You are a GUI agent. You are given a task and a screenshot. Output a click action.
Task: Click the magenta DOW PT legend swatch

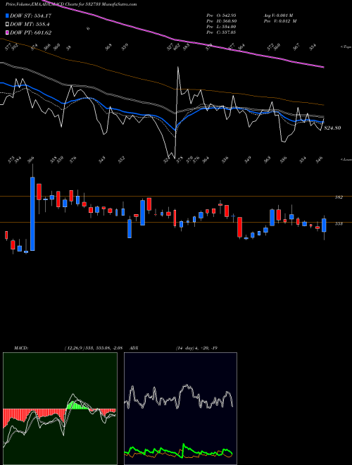click(7, 32)
